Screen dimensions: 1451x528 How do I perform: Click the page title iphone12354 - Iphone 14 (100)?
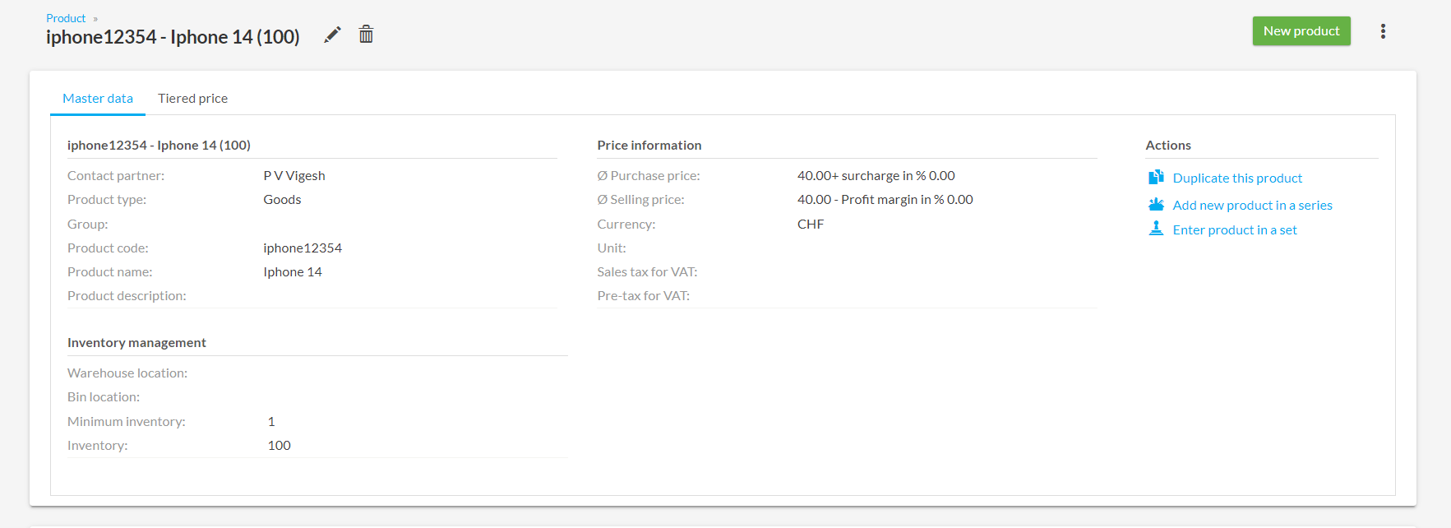coord(173,37)
